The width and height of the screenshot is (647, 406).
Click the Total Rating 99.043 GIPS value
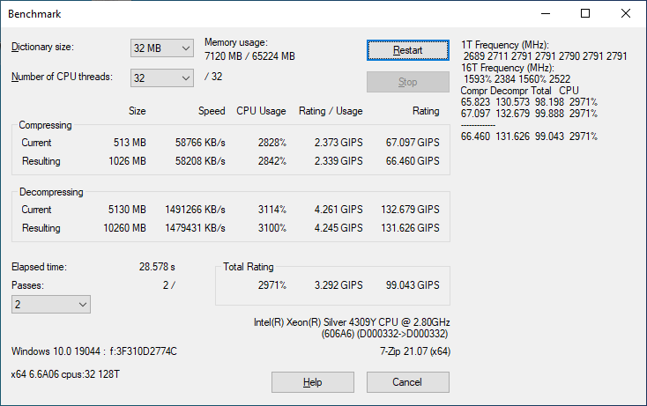click(409, 285)
